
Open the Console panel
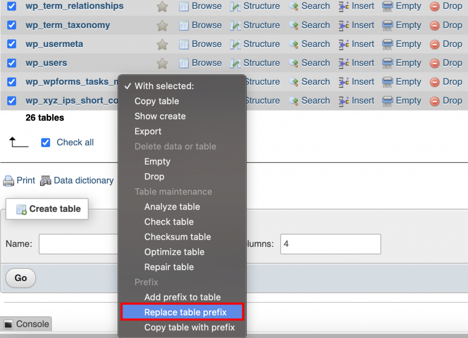(x=26, y=324)
